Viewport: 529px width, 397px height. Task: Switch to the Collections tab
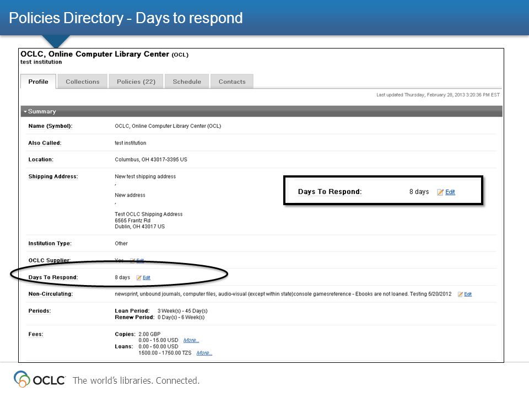pos(82,82)
